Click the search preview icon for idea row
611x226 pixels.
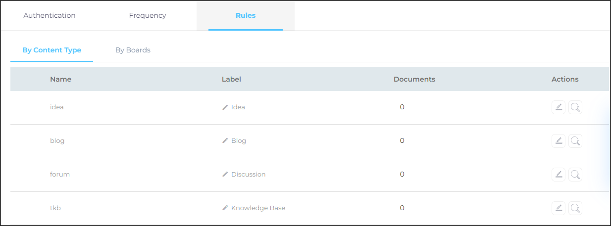pyautogui.click(x=575, y=107)
